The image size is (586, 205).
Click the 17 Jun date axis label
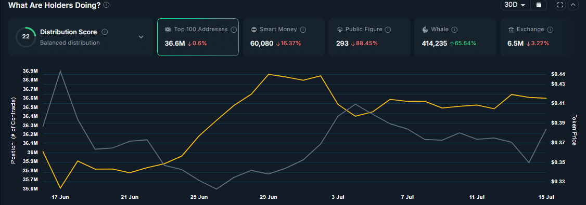(60, 197)
